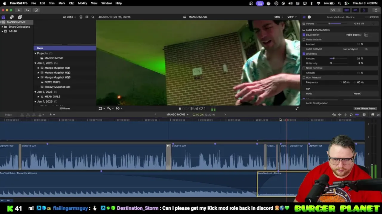Click Save Effects Preset button
Image resolution: width=382 pixels, height=214 pixels.
click(x=365, y=109)
